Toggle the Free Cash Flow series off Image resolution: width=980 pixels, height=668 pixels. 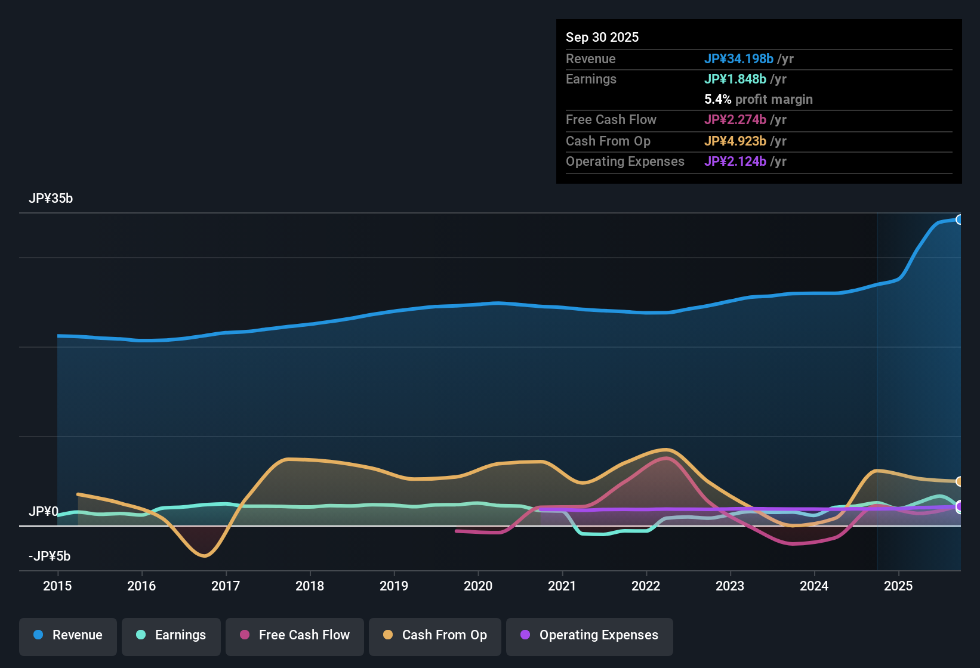[x=294, y=635]
